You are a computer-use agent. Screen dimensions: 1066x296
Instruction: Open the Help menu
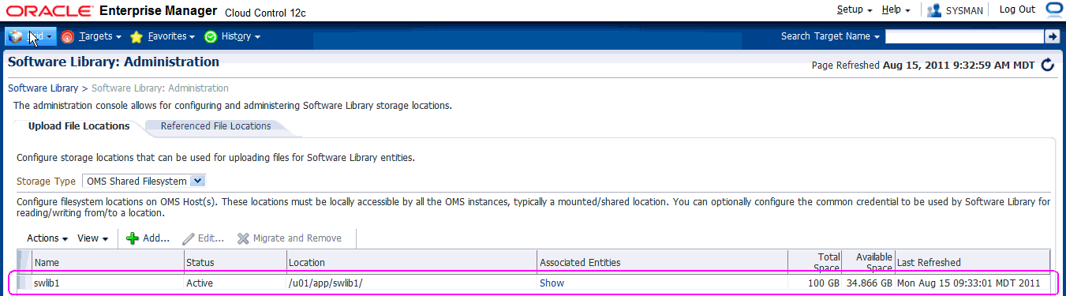click(896, 9)
